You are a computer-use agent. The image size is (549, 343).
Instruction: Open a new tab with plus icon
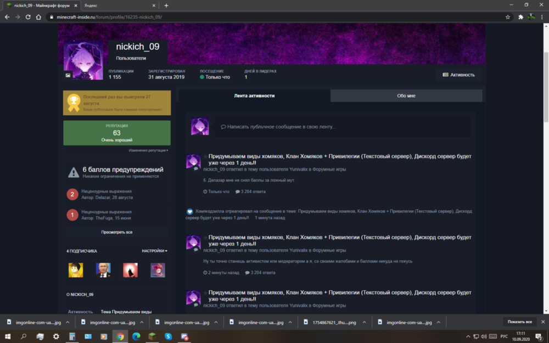click(x=166, y=5)
